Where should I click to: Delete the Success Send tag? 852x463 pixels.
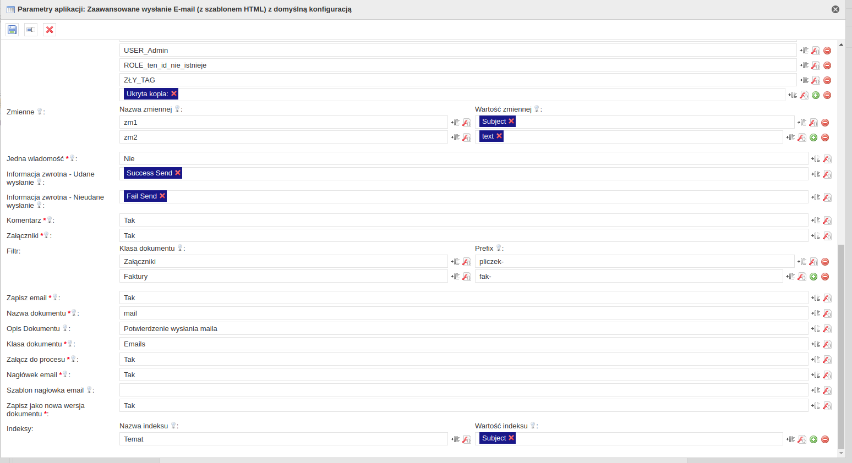click(178, 173)
